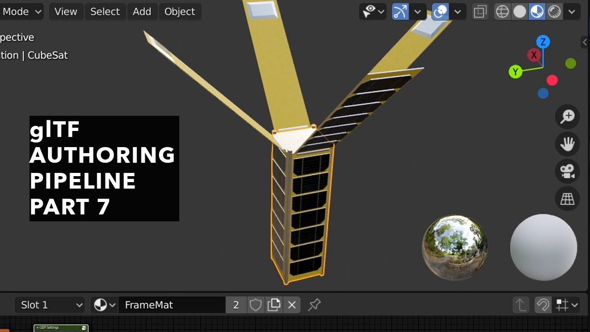Toggle viewport overlays display

[x=441, y=12]
